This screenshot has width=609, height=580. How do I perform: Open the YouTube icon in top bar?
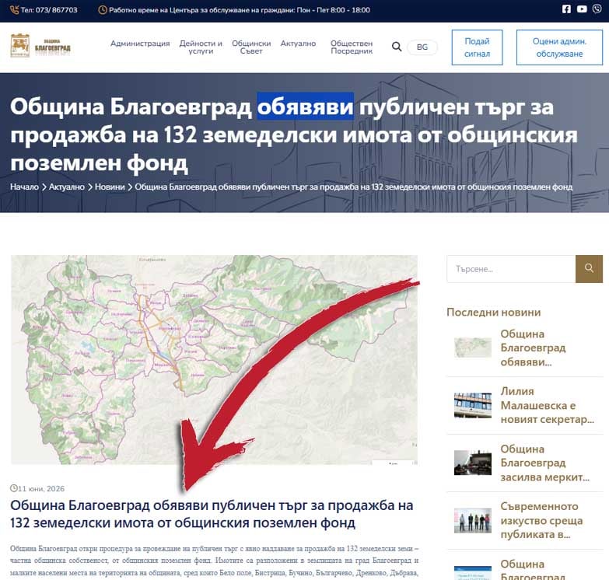click(x=582, y=9)
